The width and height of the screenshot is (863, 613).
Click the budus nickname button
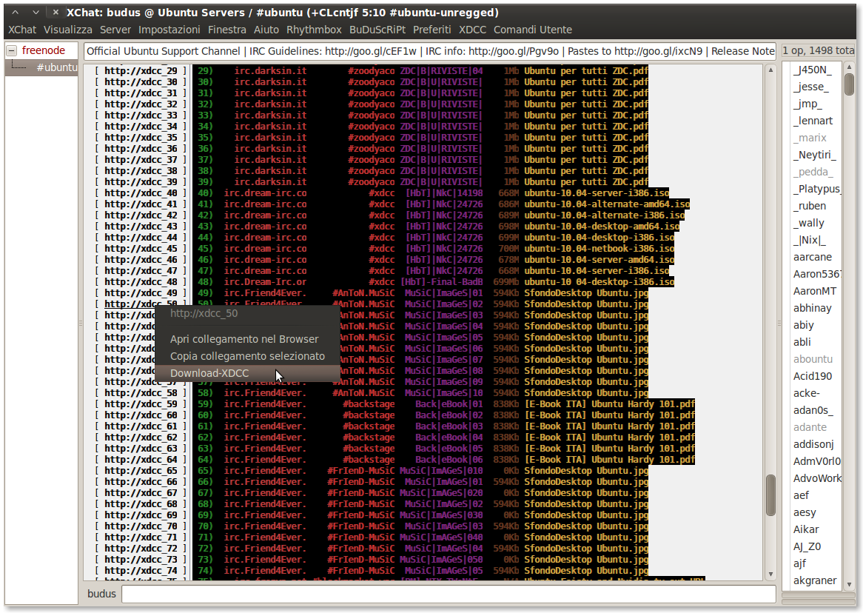pos(101,594)
